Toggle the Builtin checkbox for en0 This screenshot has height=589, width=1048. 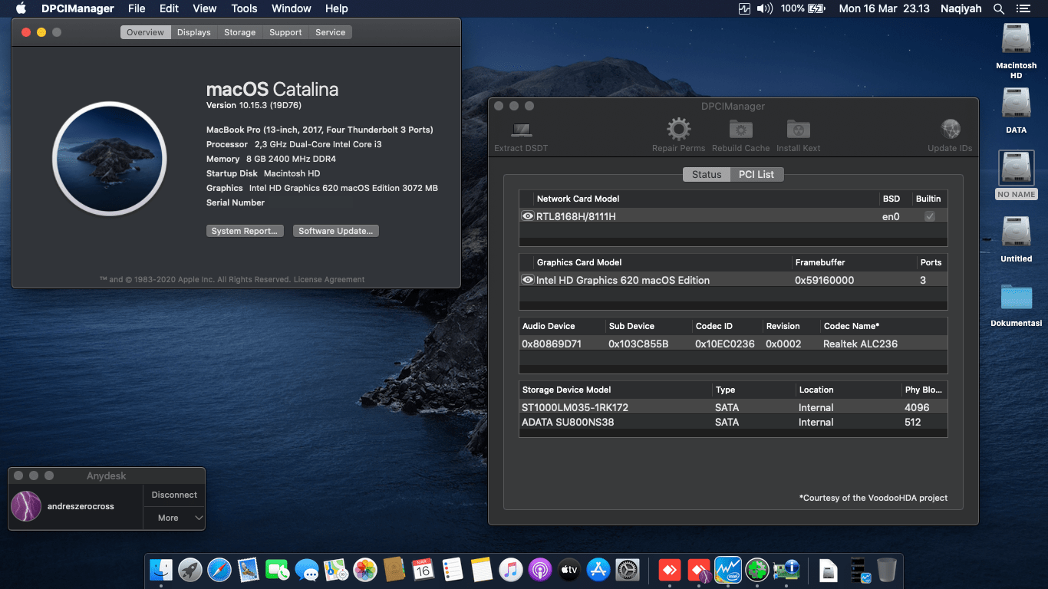(930, 216)
